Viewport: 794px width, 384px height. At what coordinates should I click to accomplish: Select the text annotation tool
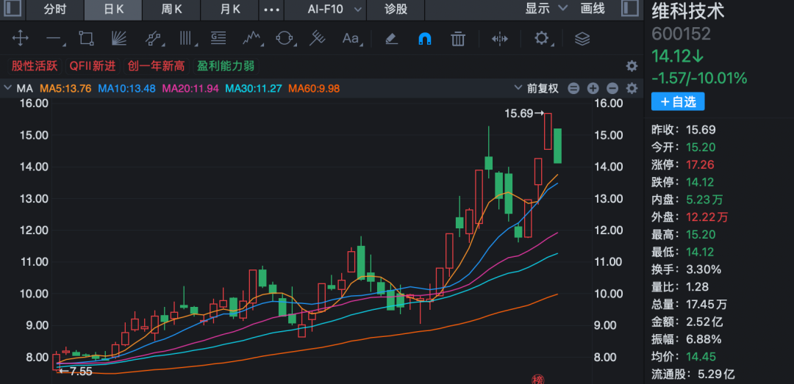click(x=351, y=38)
